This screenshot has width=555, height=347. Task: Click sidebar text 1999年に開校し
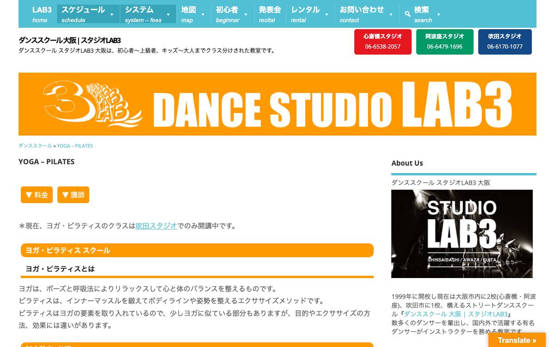click(x=464, y=314)
